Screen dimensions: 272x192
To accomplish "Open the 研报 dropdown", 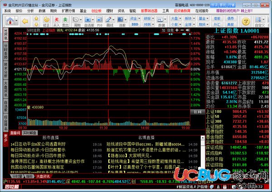I will tap(149, 19).
